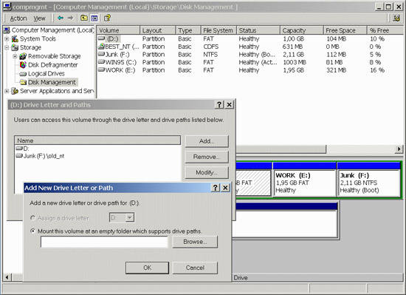
Task: Sort by the % Free column header
Action: point(385,30)
